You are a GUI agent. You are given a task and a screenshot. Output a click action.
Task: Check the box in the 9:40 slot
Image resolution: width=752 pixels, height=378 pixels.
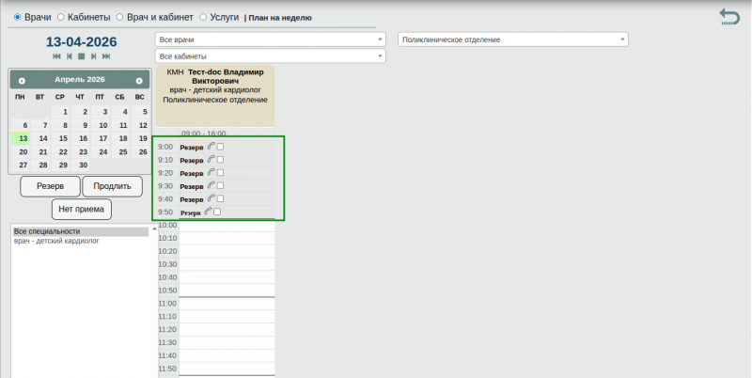click(221, 199)
